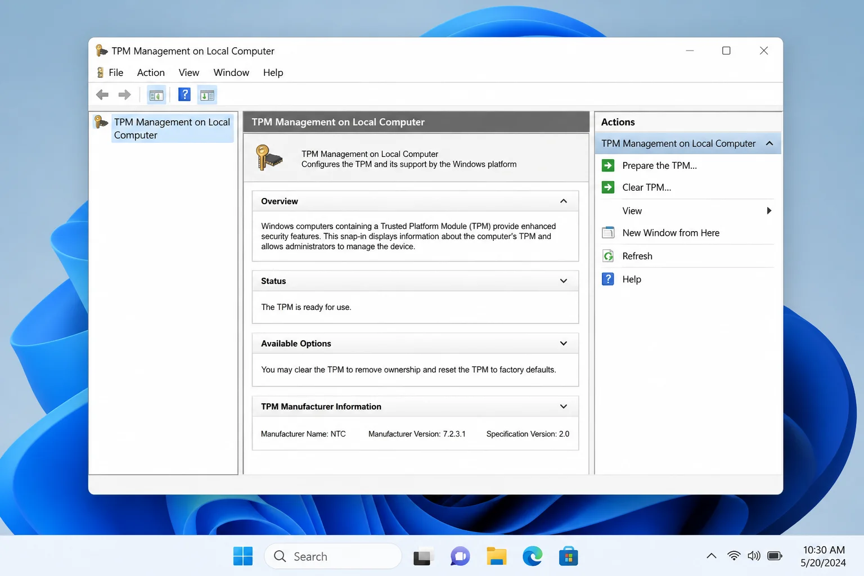This screenshot has width=864, height=576.
Task: Click the Help label in the Actions pane
Action: click(x=632, y=279)
